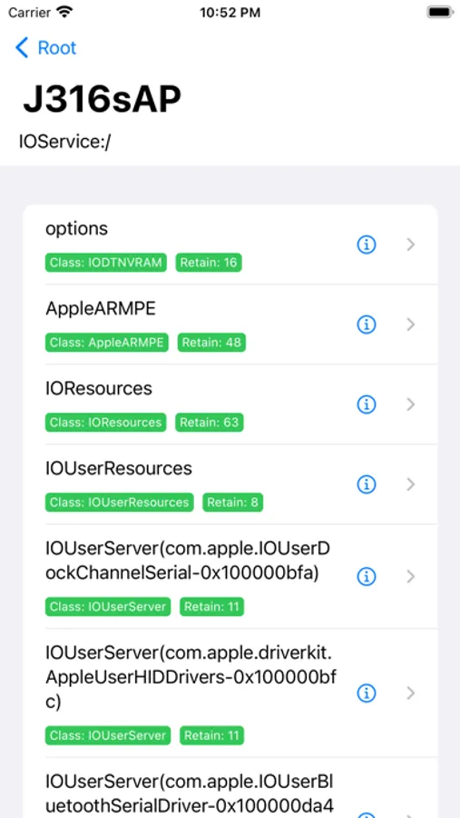Tap Retain: 11 tag under IOUserDockChannelSerial
460x818 pixels.
(212, 607)
